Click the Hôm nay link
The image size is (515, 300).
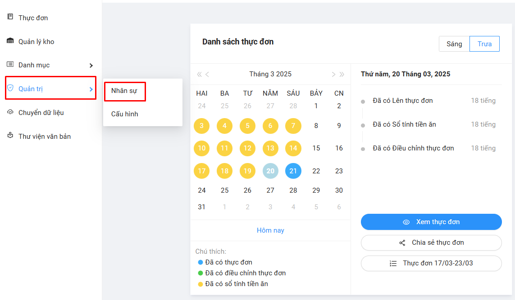(270, 230)
